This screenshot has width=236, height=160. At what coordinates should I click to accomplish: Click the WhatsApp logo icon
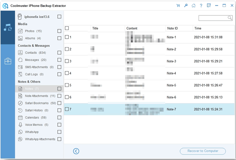tap(20, 132)
